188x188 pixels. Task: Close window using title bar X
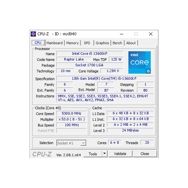151,34
